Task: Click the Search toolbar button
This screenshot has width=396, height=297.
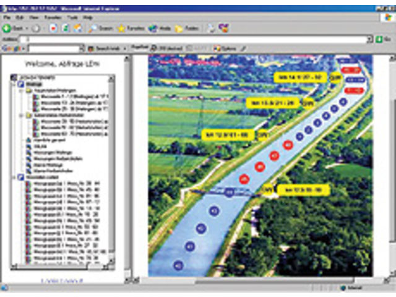Action: (x=102, y=28)
